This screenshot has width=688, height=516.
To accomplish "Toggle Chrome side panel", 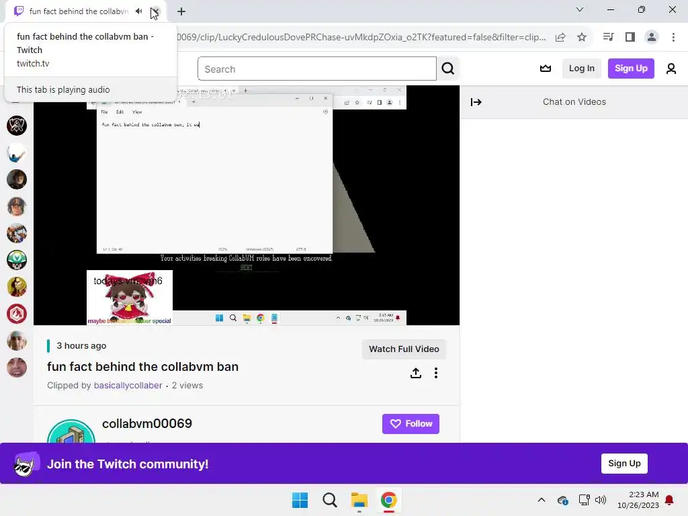I will coord(630,38).
